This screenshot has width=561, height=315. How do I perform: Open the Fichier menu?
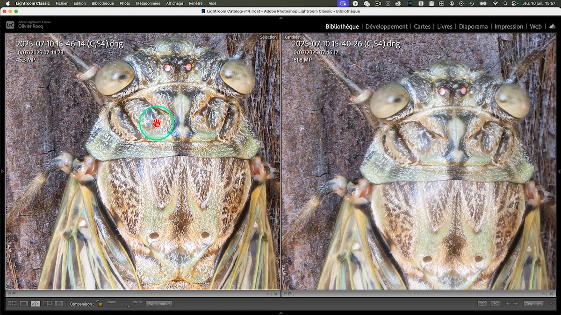tap(61, 3)
